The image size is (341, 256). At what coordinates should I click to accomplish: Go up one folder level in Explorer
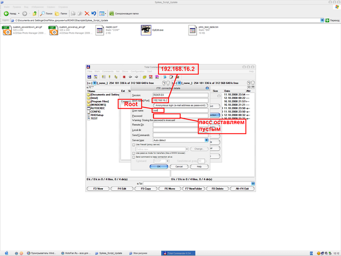[35, 14]
